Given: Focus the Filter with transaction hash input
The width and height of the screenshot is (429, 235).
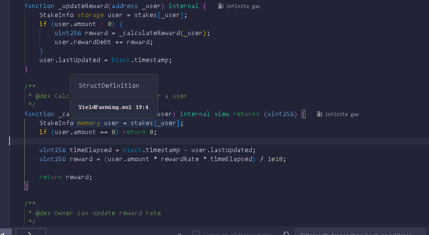Looking at the screenshot, I should pyautogui.click(x=360, y=233).
